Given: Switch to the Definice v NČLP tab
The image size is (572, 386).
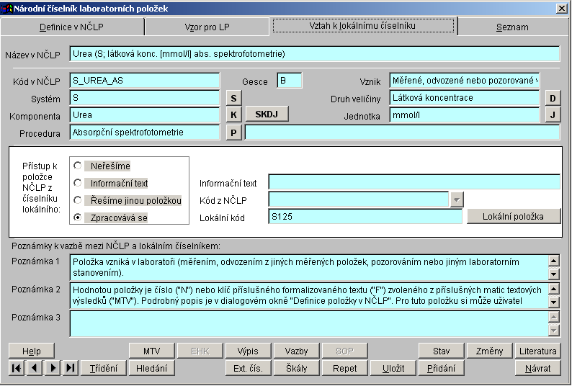Looking at the screenshot, I should (72, 27).
